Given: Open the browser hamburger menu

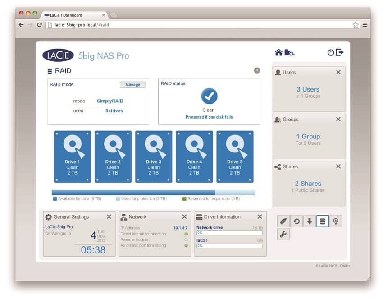Looking at the screenshot, I should [x=365, y=25].
